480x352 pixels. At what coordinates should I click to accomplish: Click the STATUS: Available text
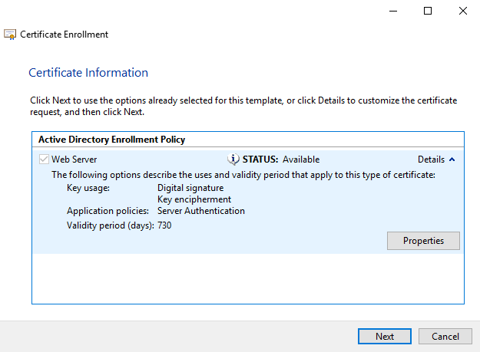point(281,160)
